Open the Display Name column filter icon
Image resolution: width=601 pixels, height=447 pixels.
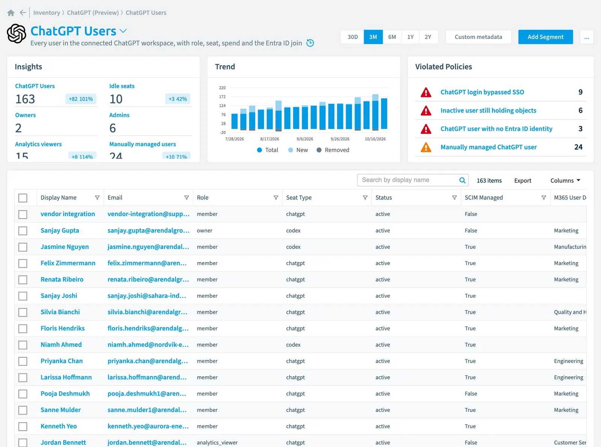(x=97, y=198)
